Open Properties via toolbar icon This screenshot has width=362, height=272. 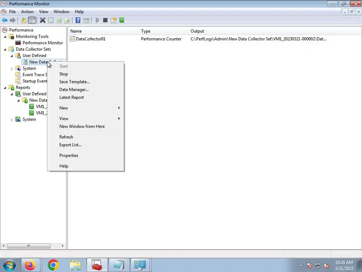point(51,20)
